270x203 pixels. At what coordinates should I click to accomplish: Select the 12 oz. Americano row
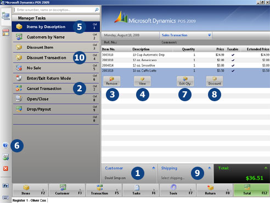click(x=185, y=60)
